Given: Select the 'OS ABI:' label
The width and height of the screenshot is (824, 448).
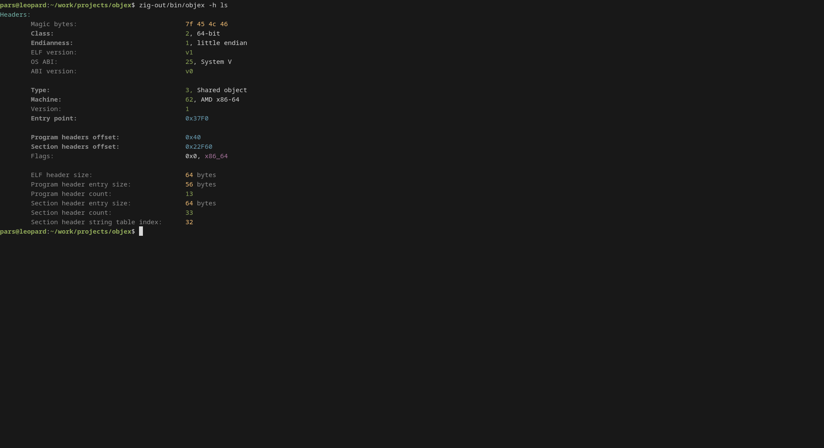Looking at the screenshot, I should pos(44,62).
